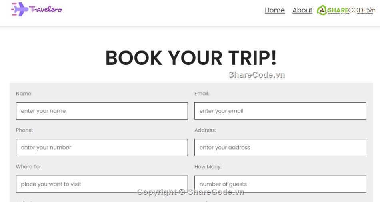Click the 'Address:' form label

[x=205, y=130]
